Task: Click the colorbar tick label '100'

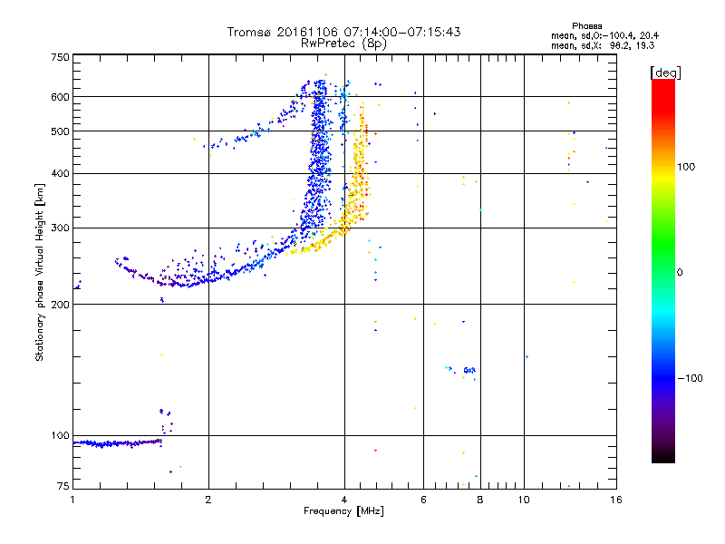Action: pyautogui.click(x=686, y=167)
